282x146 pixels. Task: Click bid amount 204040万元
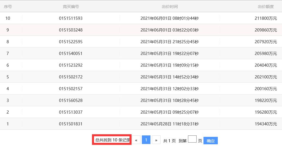(x=266, y=65)
